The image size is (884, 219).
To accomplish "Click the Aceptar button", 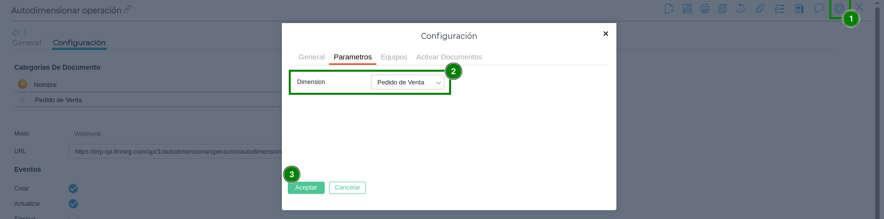I will (306, 188).
